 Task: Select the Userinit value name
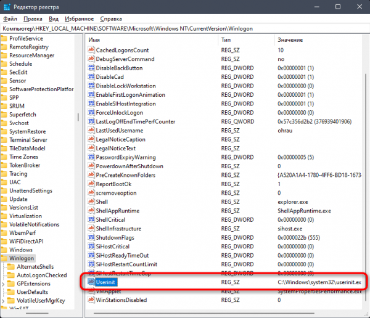point(105,282)
